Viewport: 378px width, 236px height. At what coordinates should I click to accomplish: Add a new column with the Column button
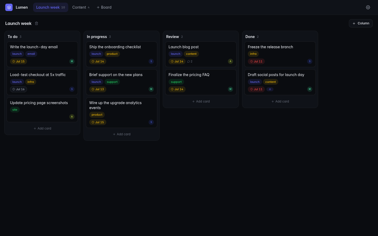(361, 23)
